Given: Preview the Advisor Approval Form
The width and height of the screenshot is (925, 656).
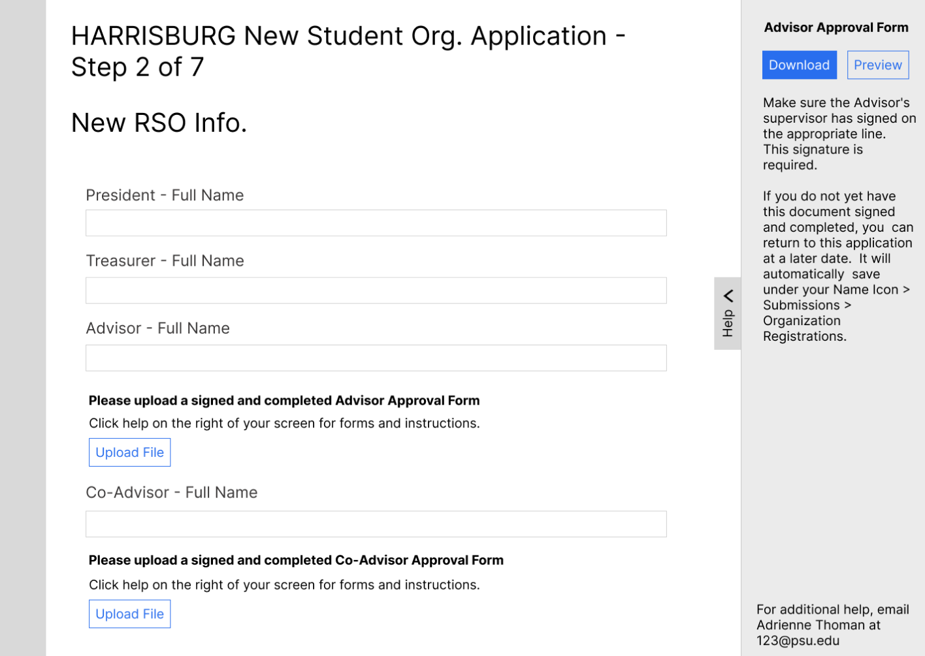Looking at the screenshot, I should pos(877,65).
